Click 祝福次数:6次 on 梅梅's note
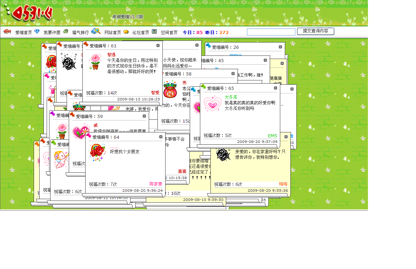The image size is (416, 269). click(228, 184)
